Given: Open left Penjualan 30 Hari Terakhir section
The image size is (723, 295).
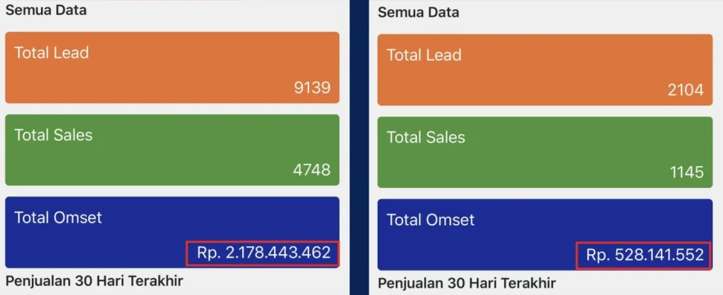Looking at the screenshot, I should pos(94,281).
